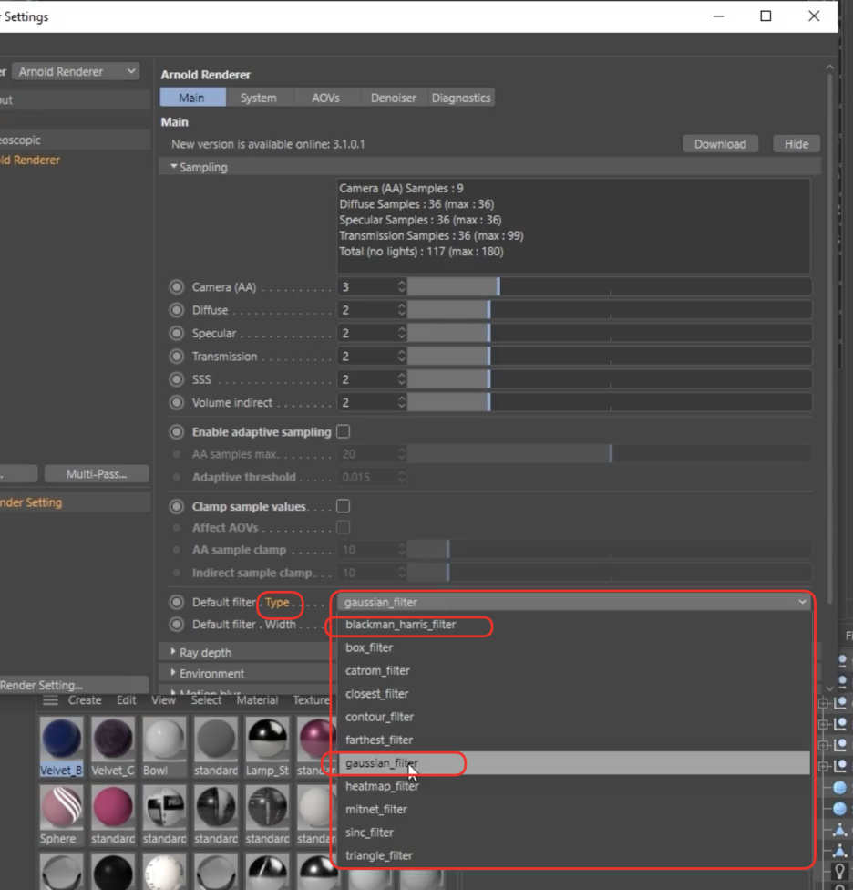This screenshot has width=853, height=890.
Task: Click the SSS value input field
Action: (x=367, y=379)
